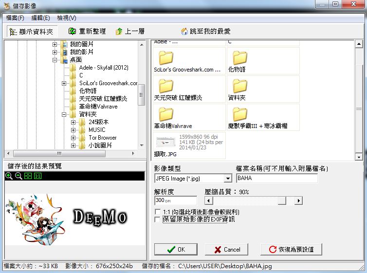Select 245版本 folder in tree

click(98, 122)
